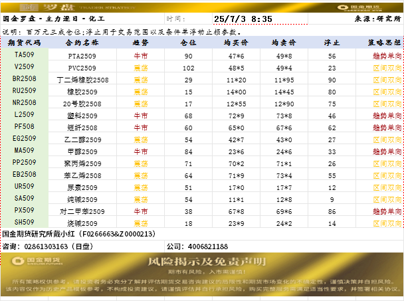Screen dimensions: 404x301
Task: Click the NR2508 futures code cell
Action: coord(25,102)
